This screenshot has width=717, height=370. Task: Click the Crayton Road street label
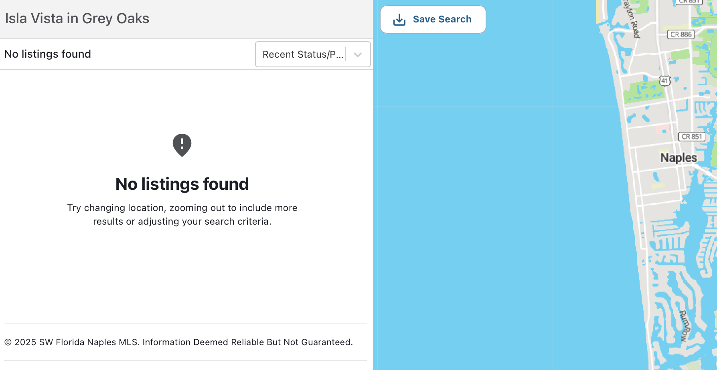click(x=632, y=18)
